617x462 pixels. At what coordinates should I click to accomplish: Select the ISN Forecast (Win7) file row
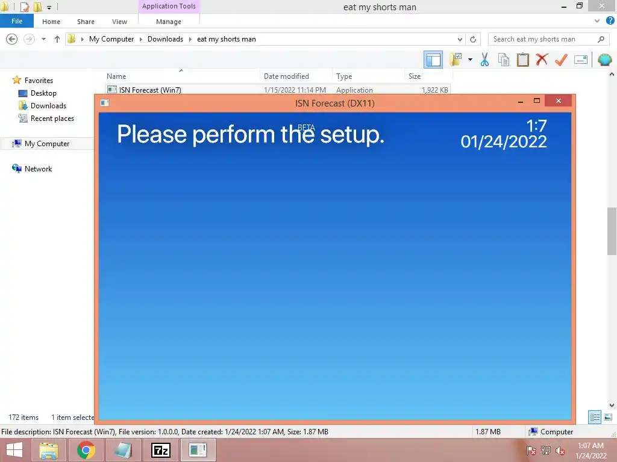278,90
